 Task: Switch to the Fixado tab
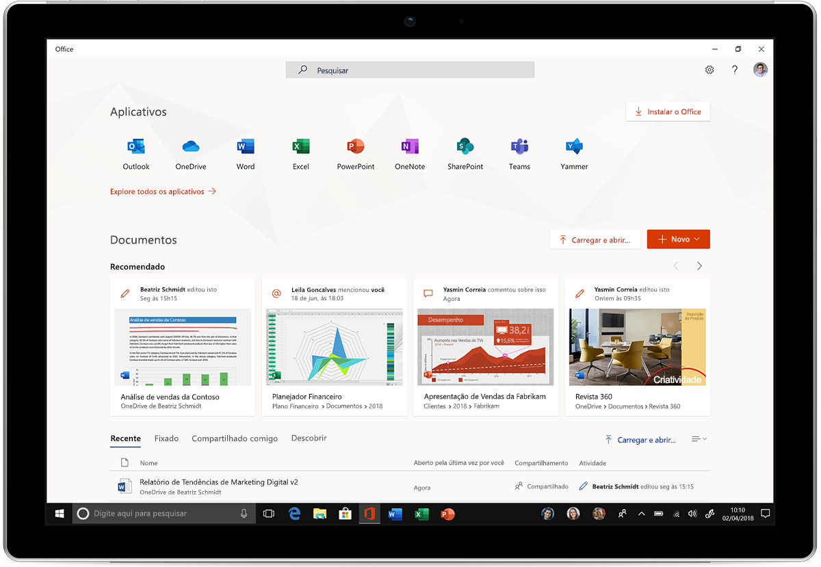click(x=166, y=438)
